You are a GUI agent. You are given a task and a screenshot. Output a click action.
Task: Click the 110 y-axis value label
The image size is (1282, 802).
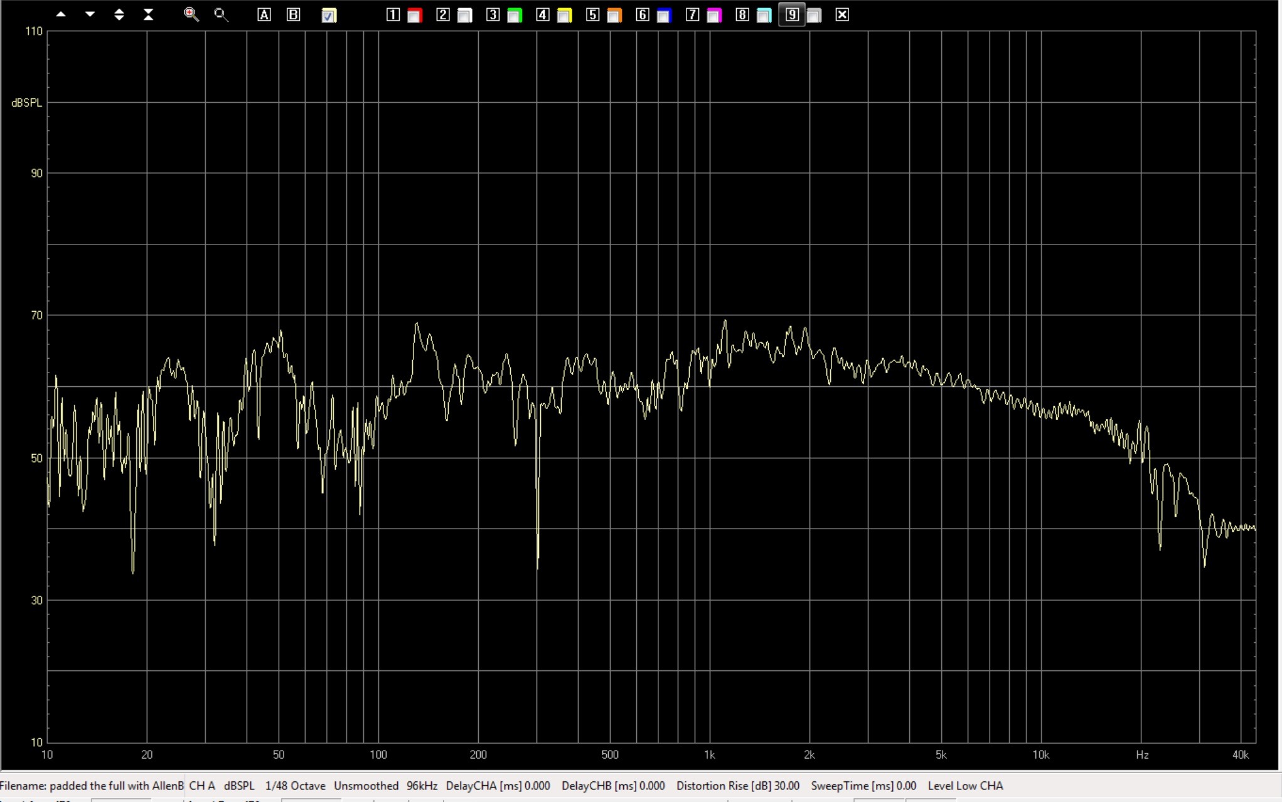point(34,31)
